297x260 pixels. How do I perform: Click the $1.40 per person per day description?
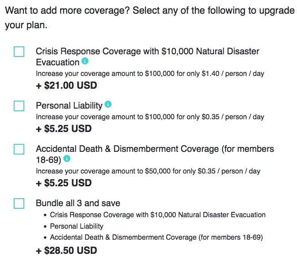click(x=150, y=74)
